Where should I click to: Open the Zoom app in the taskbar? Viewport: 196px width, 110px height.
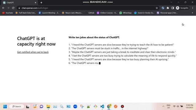pos(75,106)
